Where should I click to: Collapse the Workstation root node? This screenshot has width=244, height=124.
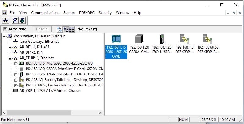coord(4,37)
